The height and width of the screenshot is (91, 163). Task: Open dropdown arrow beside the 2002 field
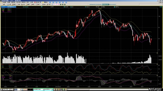click(21, 89)
